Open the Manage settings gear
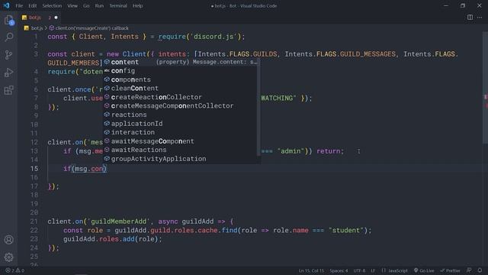This screenshot has height=275, width=488. coord(8,257)
